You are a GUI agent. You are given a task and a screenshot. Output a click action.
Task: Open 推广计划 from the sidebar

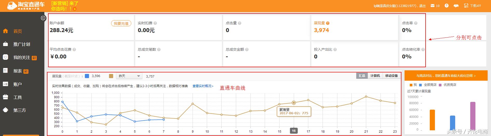click(22, 44)
